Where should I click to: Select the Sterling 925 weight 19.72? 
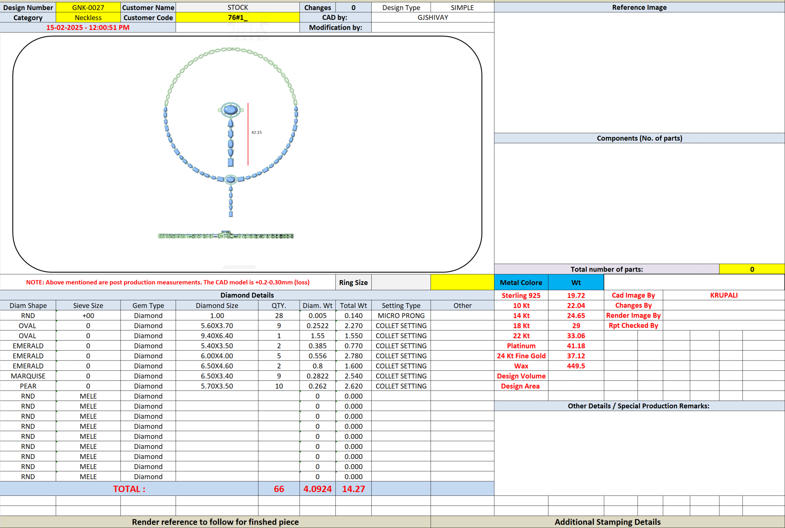click(576, 295)
